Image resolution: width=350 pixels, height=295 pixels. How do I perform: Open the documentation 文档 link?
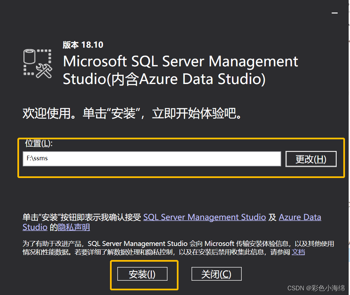pyautogui.click(x=298, y=252)
